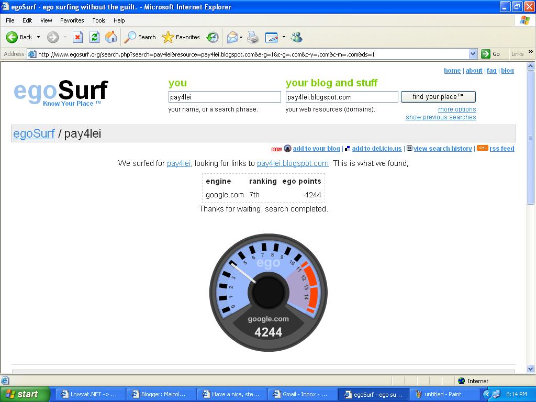This screenshot has height=402, width=536.
Task: Open 'pay4lei.blogspot.com' result link
Action: pyautogui.click(x=293, y=163)
